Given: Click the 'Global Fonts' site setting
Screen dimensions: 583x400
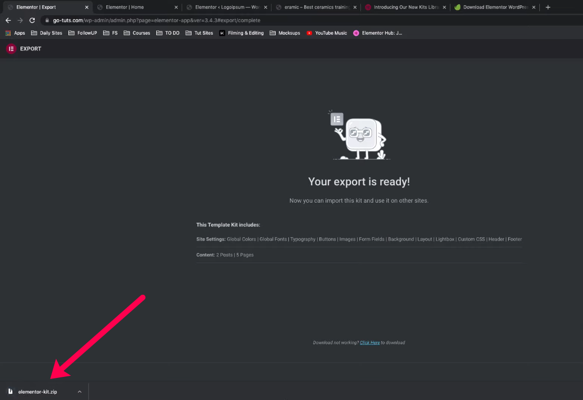Looking at the screenshot, I should [273, 239].
